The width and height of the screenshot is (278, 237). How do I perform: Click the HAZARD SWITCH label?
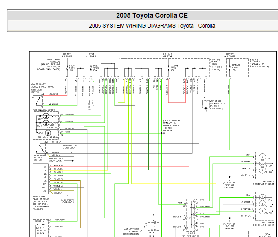pos(37,159)
